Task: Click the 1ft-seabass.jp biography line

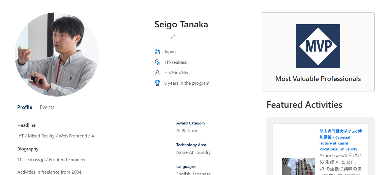Action: 51,160
